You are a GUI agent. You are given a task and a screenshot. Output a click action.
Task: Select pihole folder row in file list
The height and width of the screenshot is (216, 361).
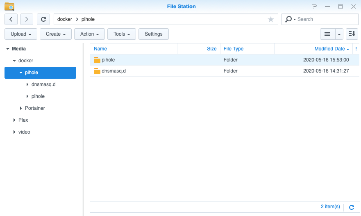click(x=225, y=60)
